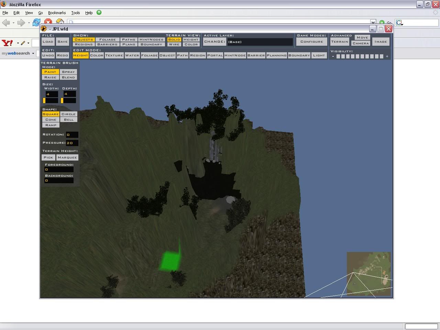The image size is (440, 330).
Task: Switch to Foliage edit mode
Action: [149, 55]
